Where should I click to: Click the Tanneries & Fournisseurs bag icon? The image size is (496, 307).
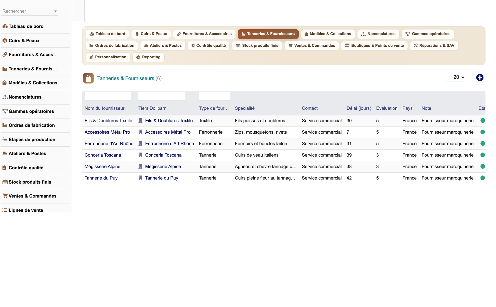click(88, 78)
